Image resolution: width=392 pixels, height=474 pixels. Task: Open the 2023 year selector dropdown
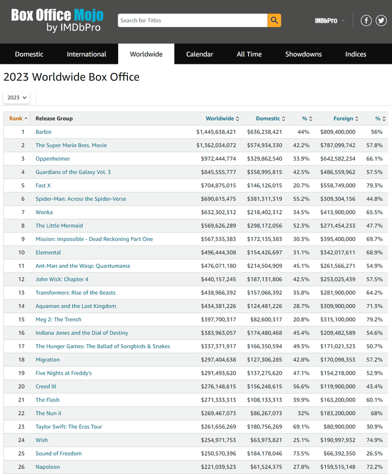click(x=17, y=97)
